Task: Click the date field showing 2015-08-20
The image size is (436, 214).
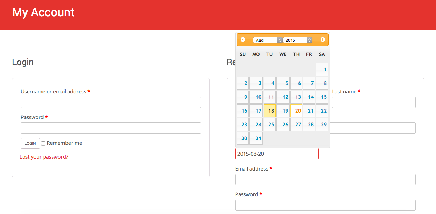Action: (x=277, y=154)
